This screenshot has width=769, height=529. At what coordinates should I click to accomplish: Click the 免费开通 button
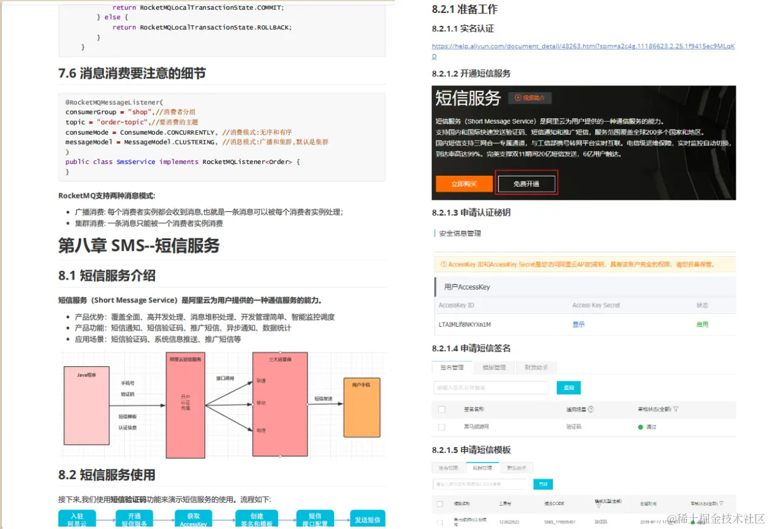(x=526, y=182)
